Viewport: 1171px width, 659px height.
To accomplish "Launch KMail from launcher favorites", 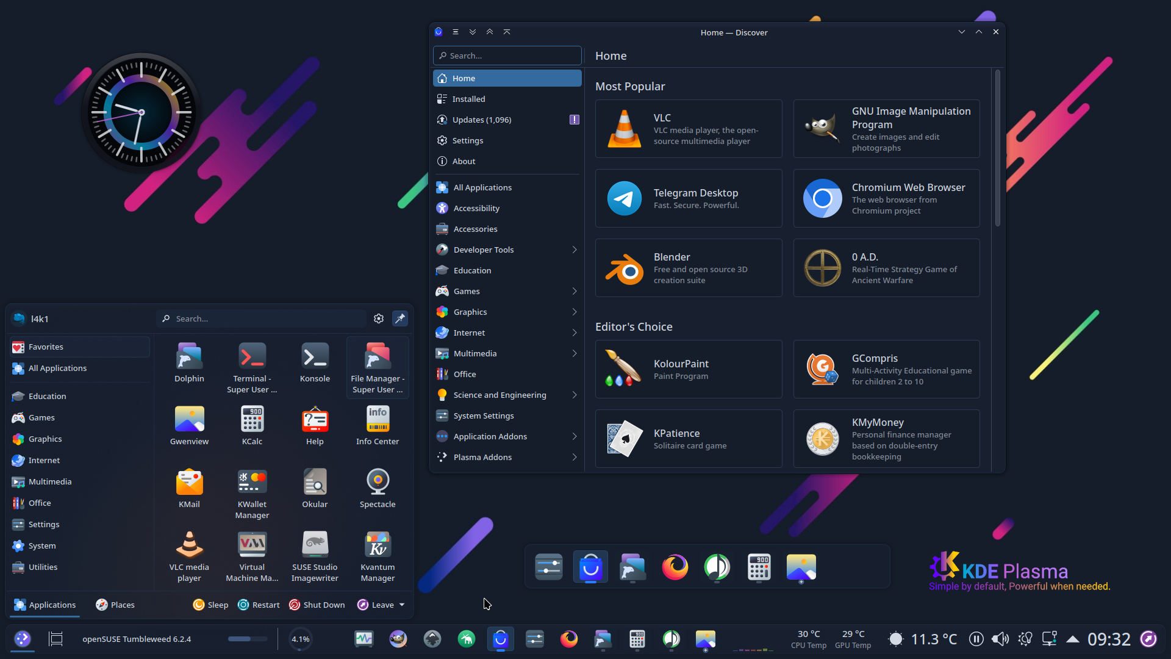I will 189,489.
